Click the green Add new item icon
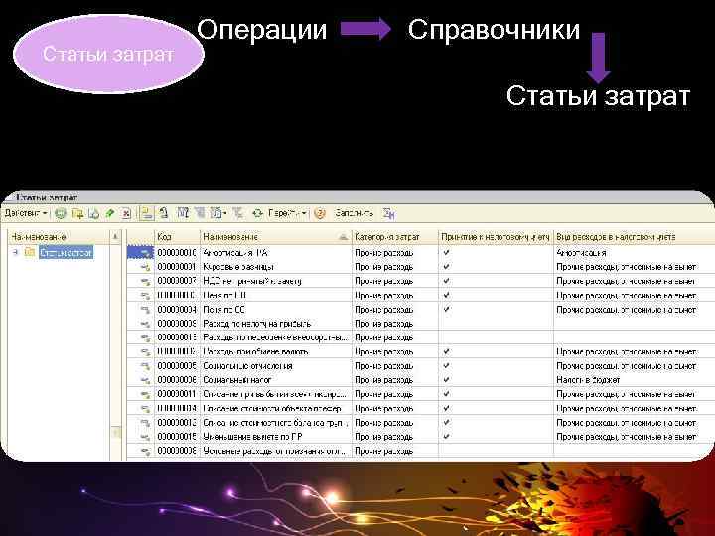715x536 pixels. click(x=61, y=213)
